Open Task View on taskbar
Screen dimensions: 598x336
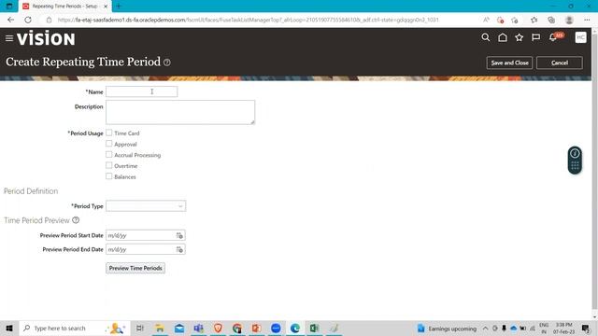(x=140, y=328)
